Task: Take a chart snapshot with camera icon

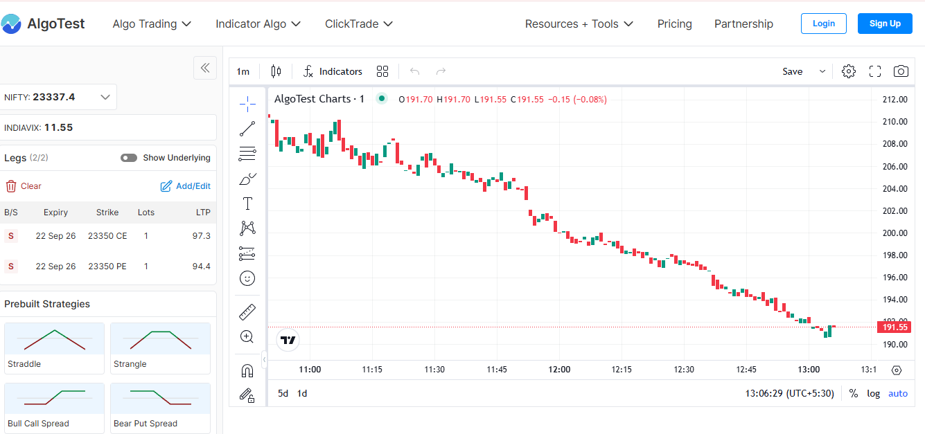Action: [901, 71]
